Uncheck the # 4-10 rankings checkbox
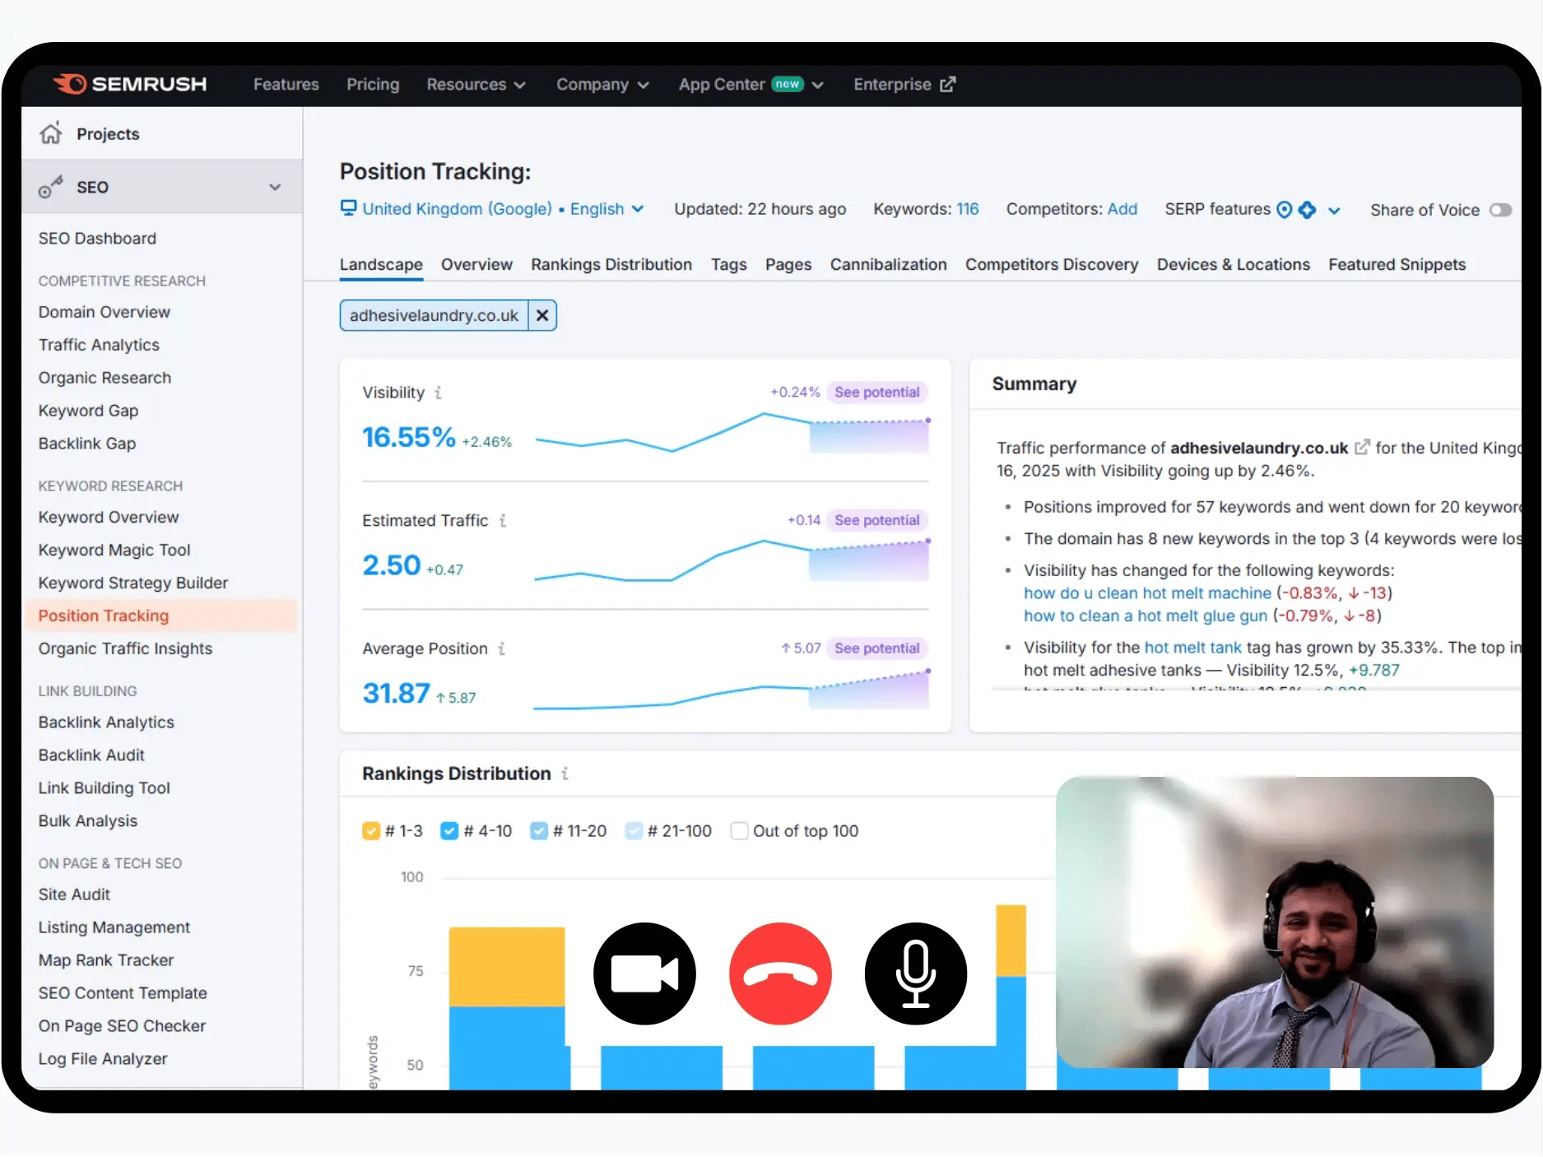This screenshot has width=1543, height=1157. 449,831
